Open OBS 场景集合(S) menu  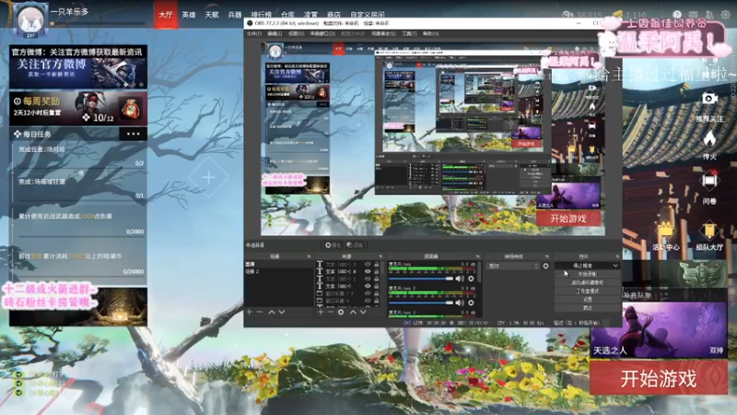pos(383,34)
